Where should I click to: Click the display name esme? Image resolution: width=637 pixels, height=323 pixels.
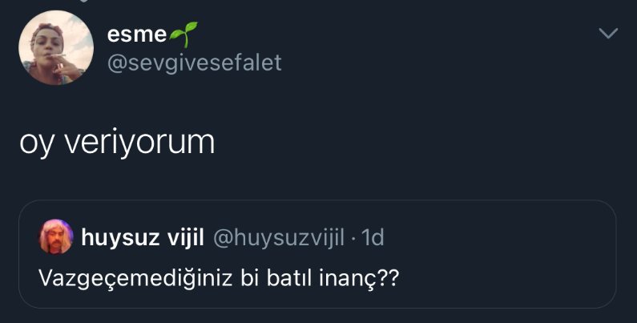[x=136, y=34]
